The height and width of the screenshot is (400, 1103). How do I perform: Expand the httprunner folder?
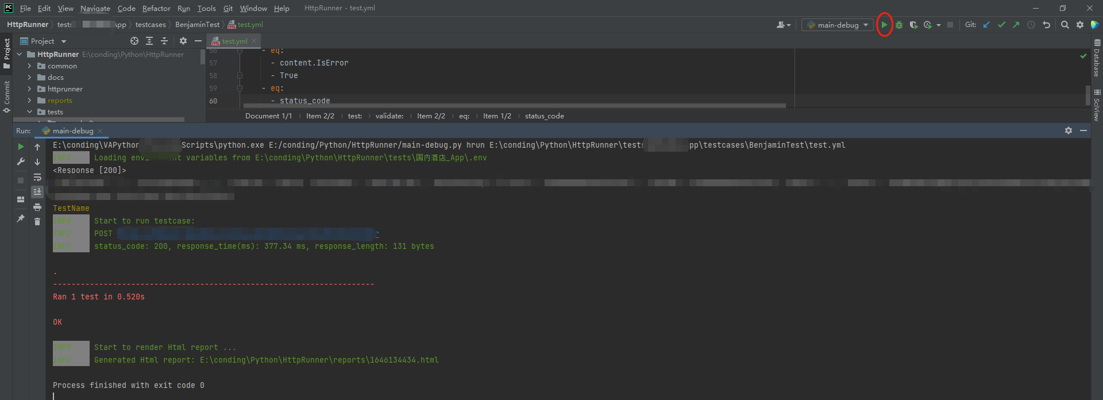pyautogui.click(x=29, y=89)
